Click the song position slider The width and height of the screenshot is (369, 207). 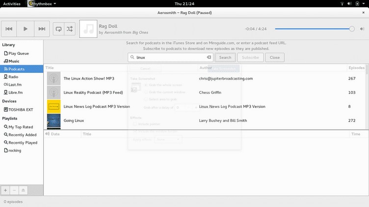click(x=315, y=29)
